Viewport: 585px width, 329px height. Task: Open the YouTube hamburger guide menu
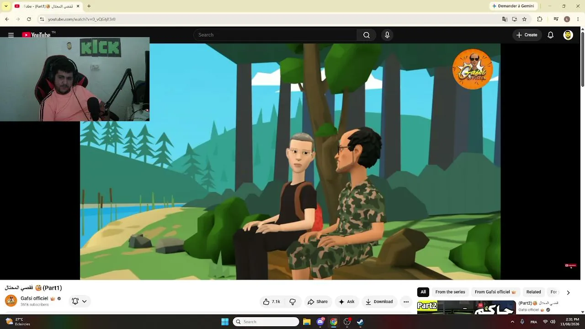point(11,35)
